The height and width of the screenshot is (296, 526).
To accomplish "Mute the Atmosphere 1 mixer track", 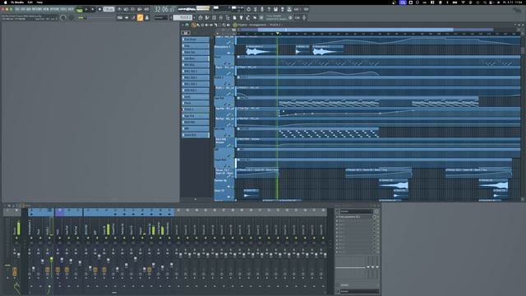I will tap(31, 238).
